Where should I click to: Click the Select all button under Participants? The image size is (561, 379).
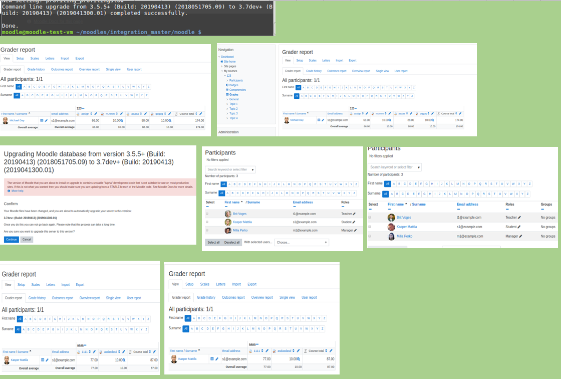point(213,243)
